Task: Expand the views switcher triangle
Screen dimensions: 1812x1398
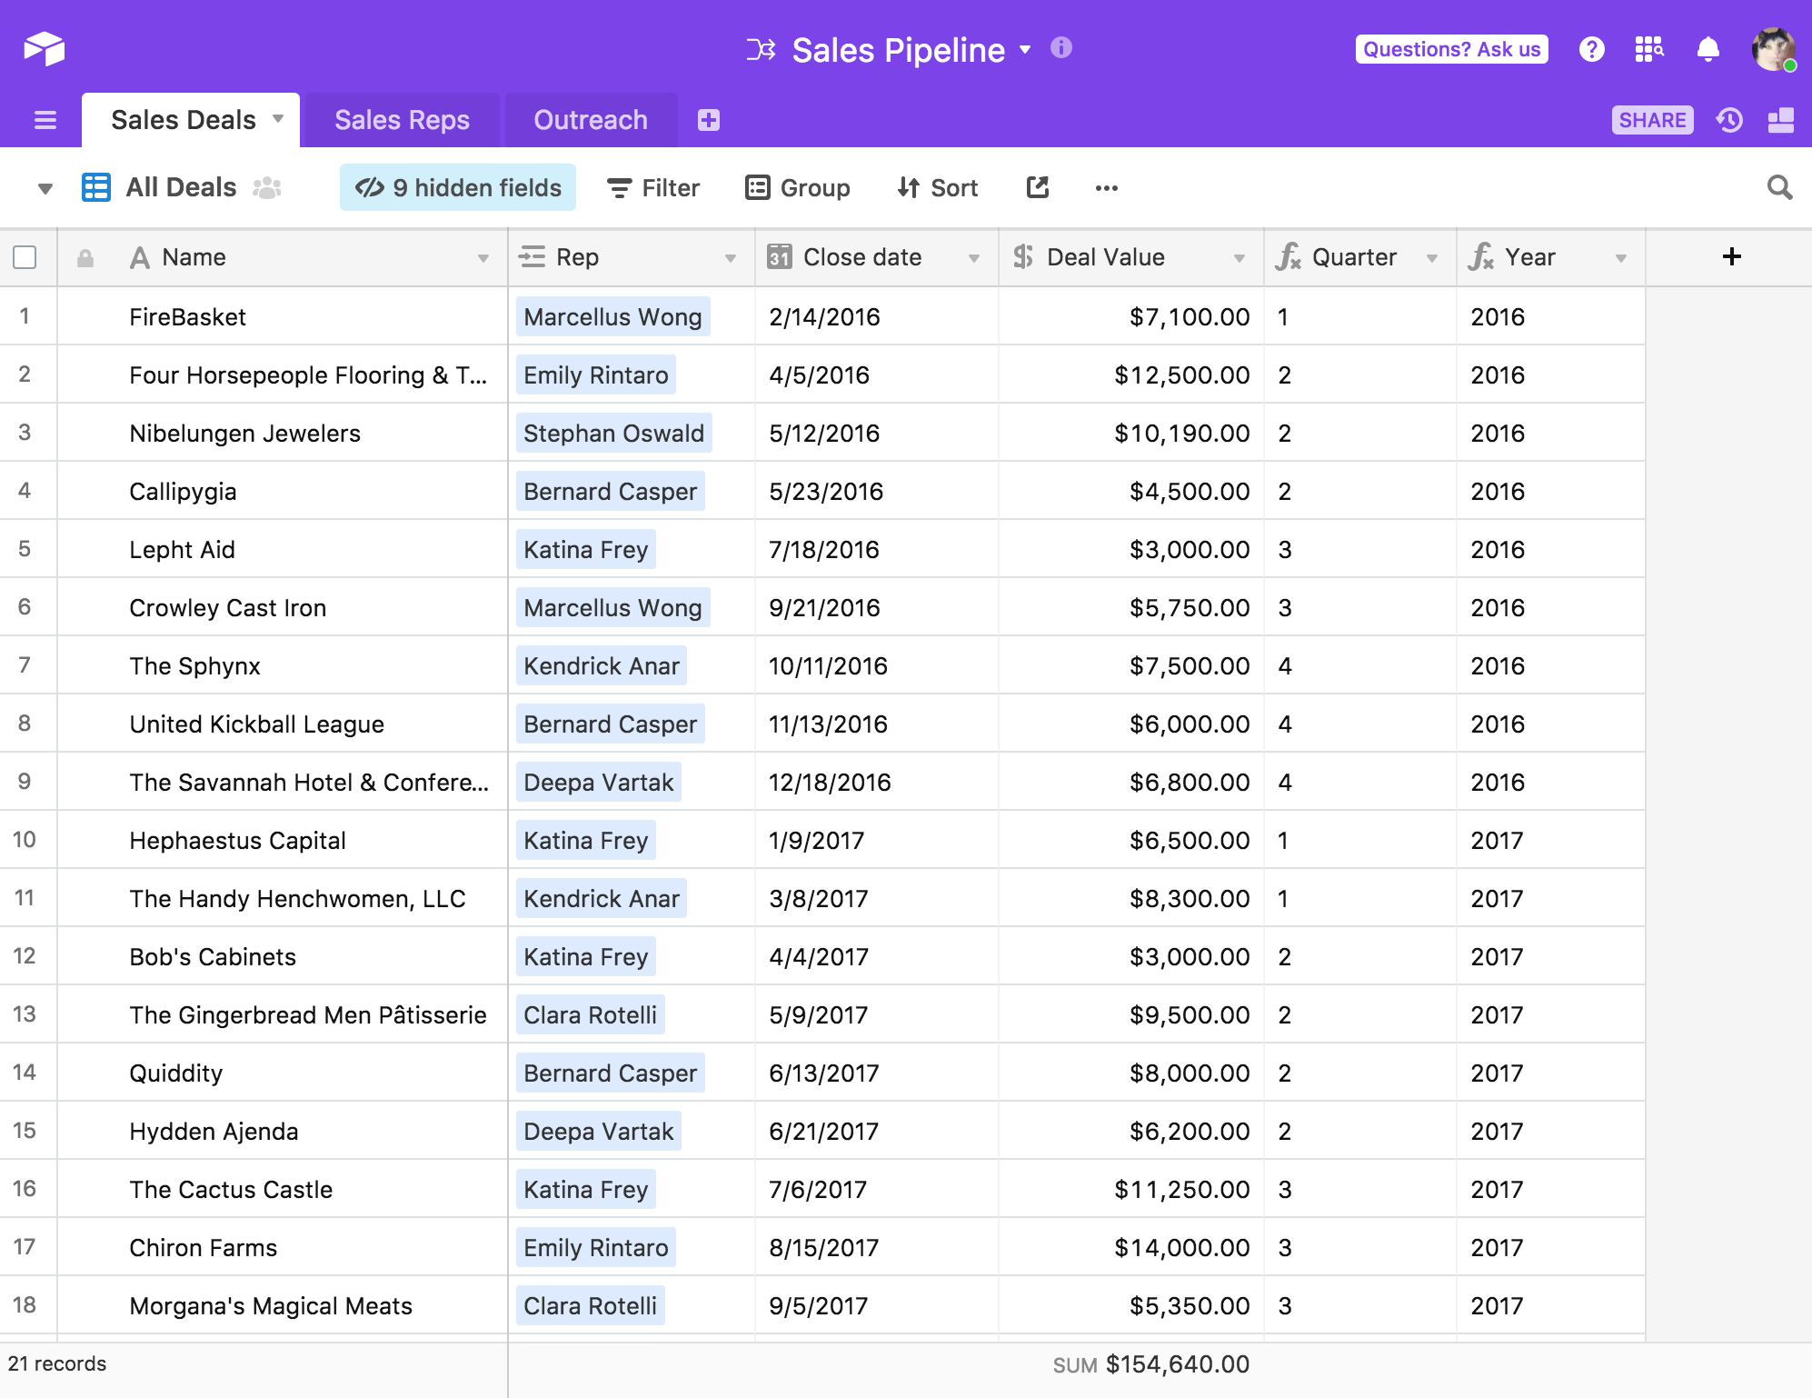Action: point(45,189)
